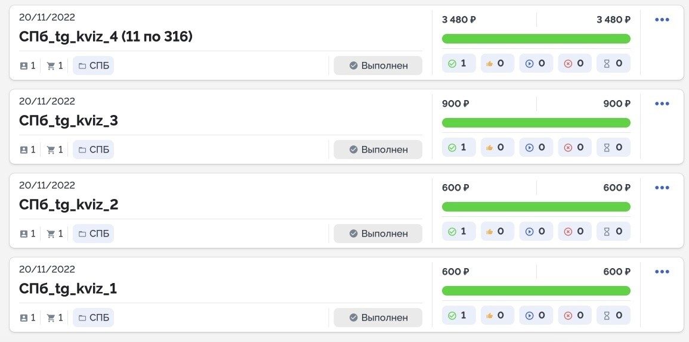Click green progress bar of СПб_tg_kviz_3

click(x=536, y=123)
